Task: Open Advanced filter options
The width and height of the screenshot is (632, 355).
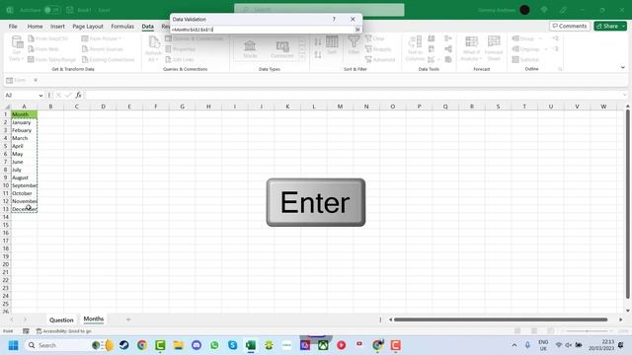Action: (x=380, y=59)
